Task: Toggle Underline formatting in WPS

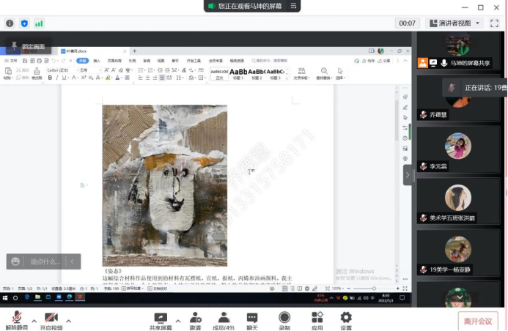Action: 65,78
